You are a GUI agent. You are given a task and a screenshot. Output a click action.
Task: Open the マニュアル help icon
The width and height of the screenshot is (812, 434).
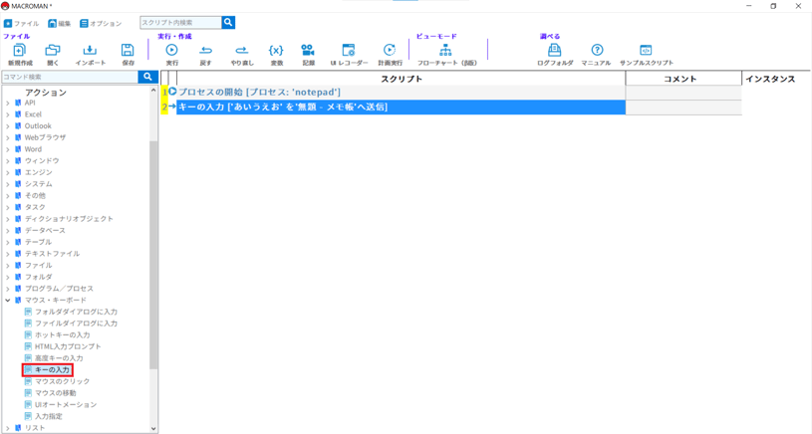[x=597, y=50]
